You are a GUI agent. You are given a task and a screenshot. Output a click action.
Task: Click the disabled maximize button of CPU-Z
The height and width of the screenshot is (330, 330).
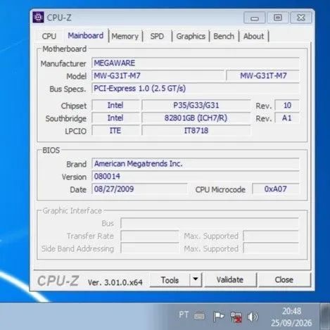click(x=278, y=18)
